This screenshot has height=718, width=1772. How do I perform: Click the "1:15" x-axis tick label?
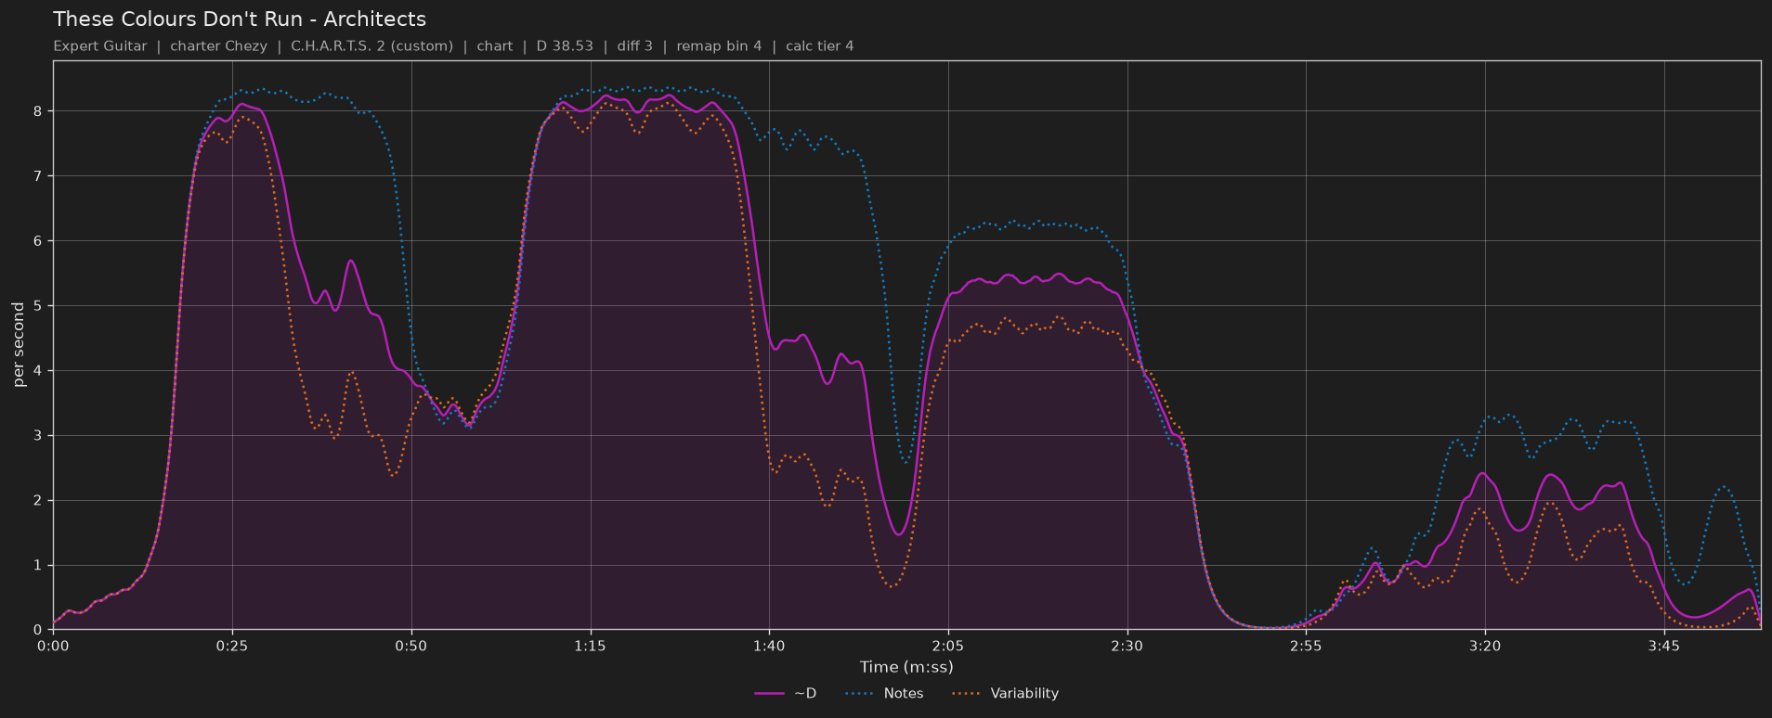(x=590, y=646)
